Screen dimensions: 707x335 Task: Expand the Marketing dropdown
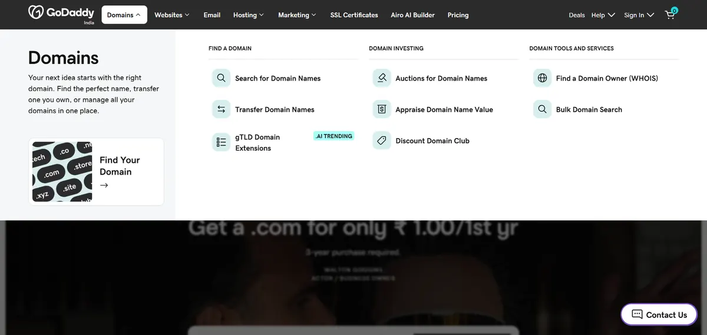click(x=297, y=15)
